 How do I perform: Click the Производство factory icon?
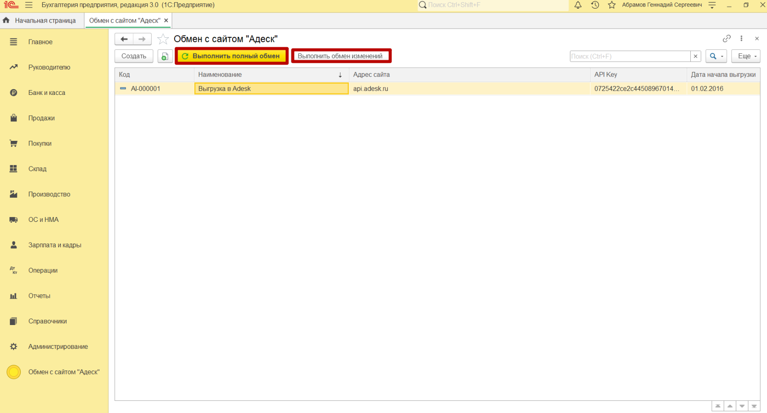[x=14, y=194]
